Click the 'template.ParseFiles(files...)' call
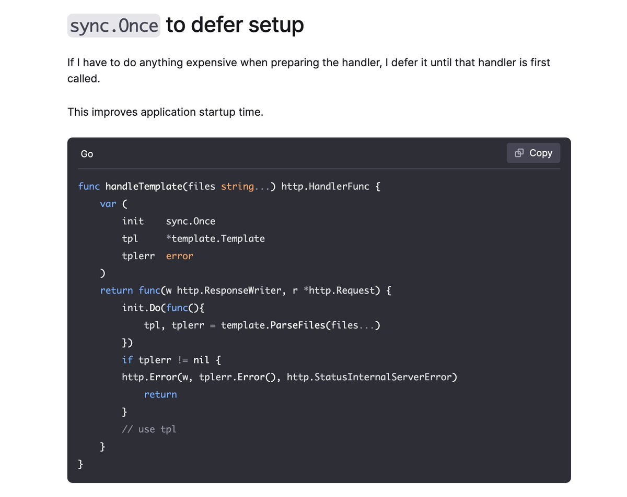This screenshot has height=497, width=627. [x=300, y=325]
